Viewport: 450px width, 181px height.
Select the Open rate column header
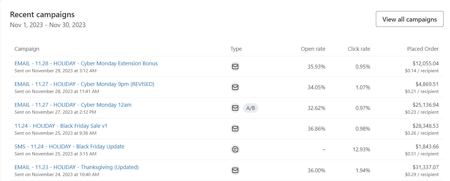[313, 49]
